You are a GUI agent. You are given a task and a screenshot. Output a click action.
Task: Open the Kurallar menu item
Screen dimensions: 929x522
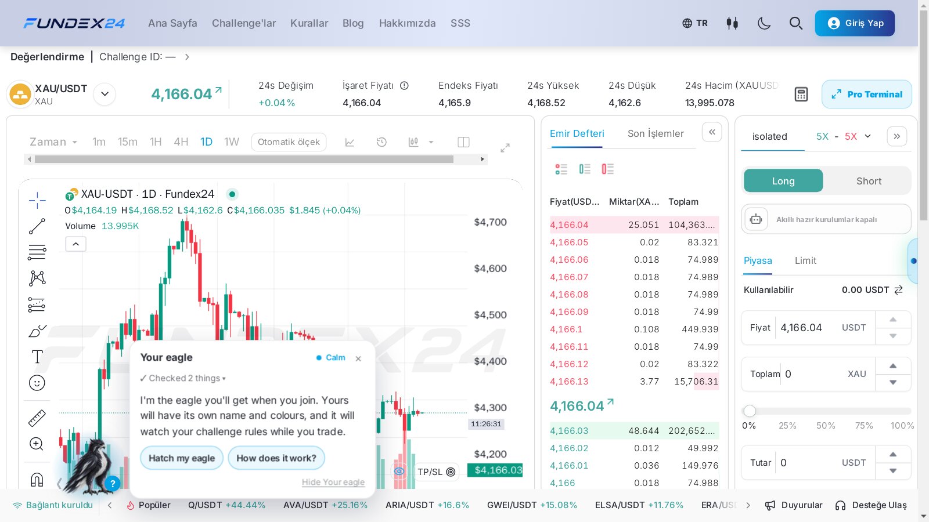(309, 23)
